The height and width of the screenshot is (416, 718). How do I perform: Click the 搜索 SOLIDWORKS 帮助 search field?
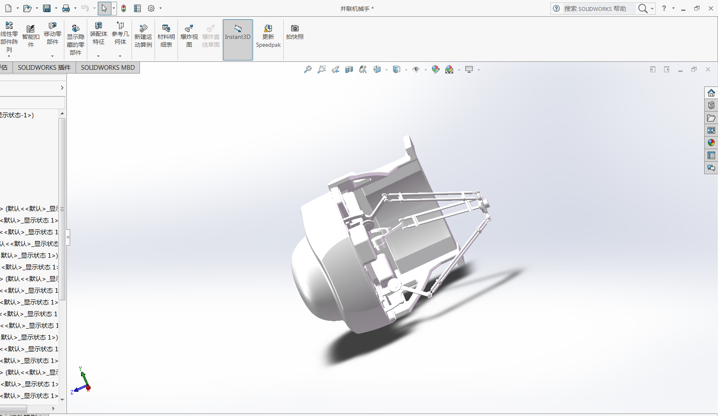click(x=598, y=8)
